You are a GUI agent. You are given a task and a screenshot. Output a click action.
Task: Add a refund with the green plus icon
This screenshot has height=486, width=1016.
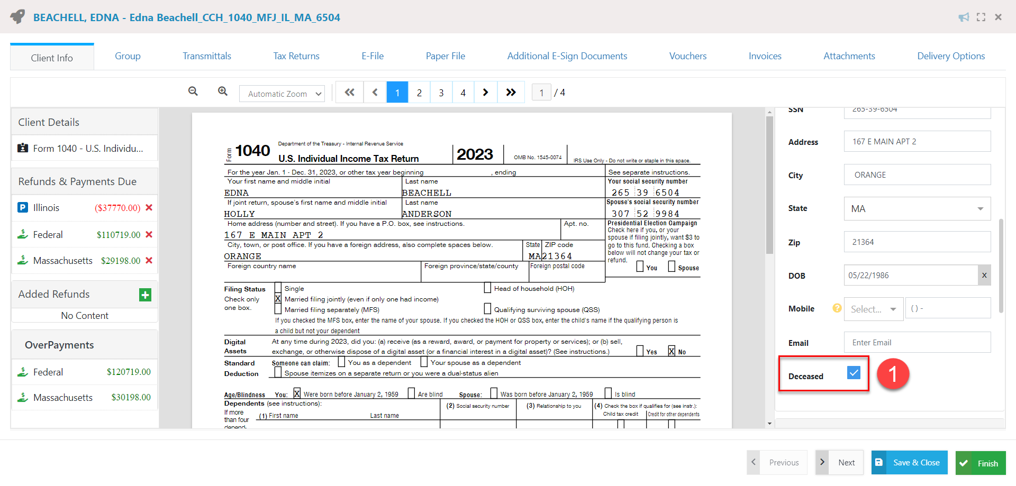[x=145, y=295]
